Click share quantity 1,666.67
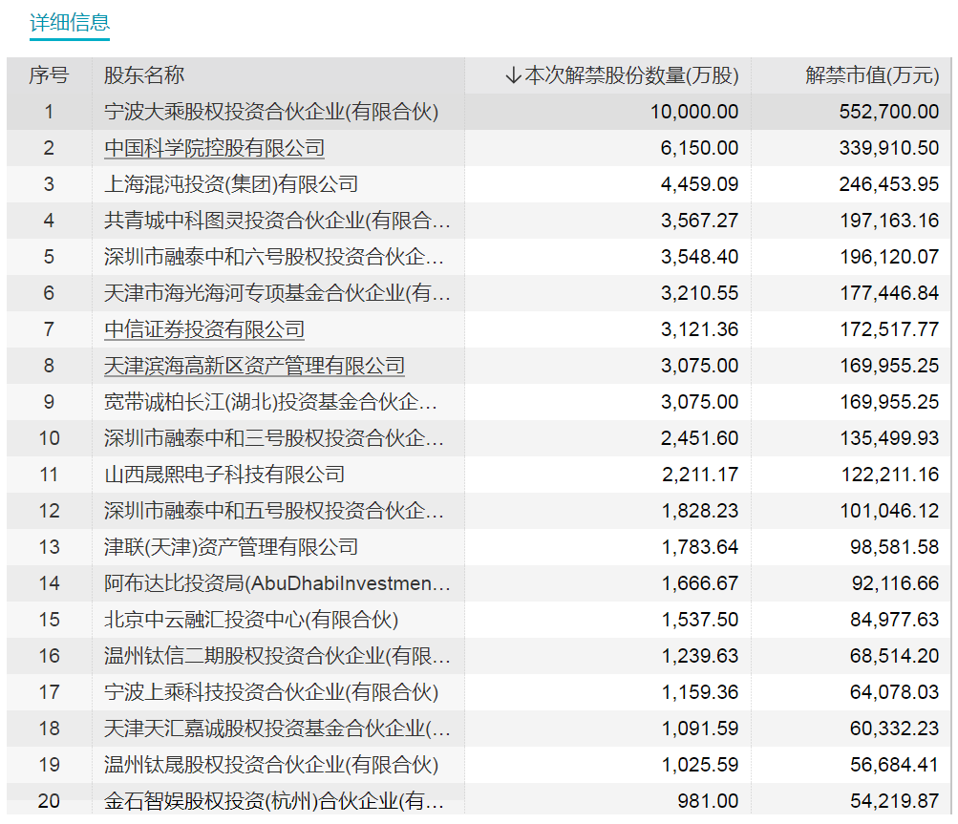Viewport: 958px width, 824px height. (x=700, y=583)
